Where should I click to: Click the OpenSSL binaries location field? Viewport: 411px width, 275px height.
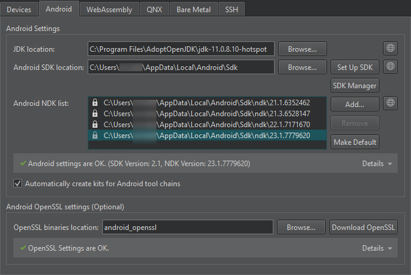(x=187, y=228)
